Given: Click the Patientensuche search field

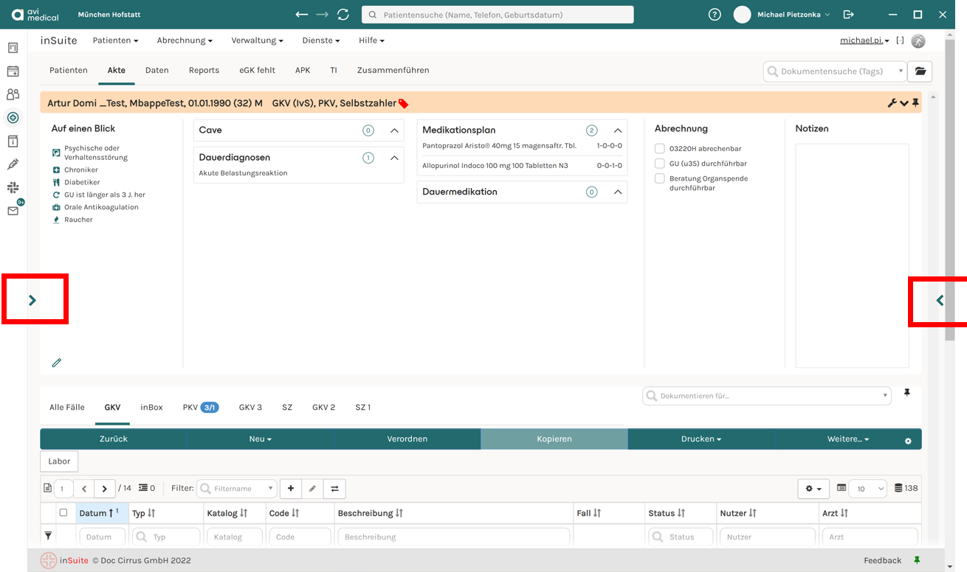Looking at the screenshot, I should pyautogui.click(x=498, y=15).
